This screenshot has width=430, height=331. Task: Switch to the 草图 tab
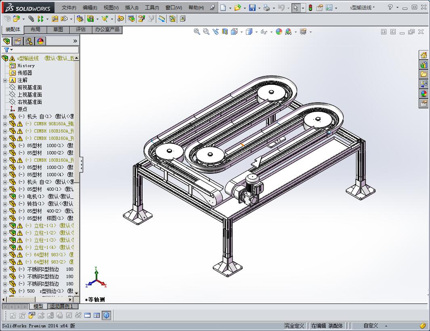58,30
